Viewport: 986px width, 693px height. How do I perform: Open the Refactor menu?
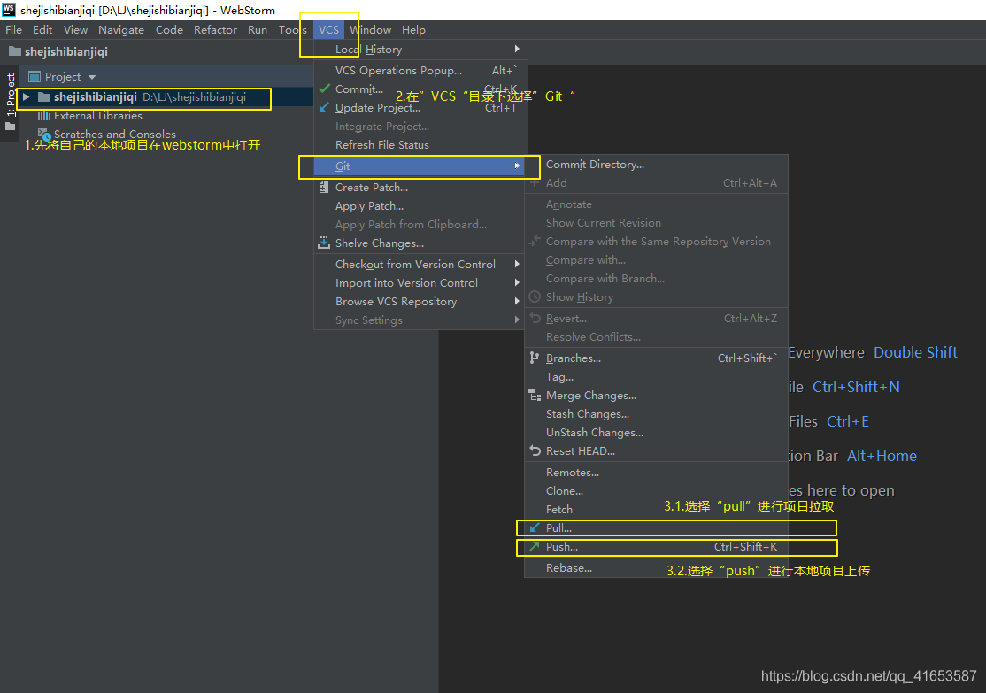(215, 29)
